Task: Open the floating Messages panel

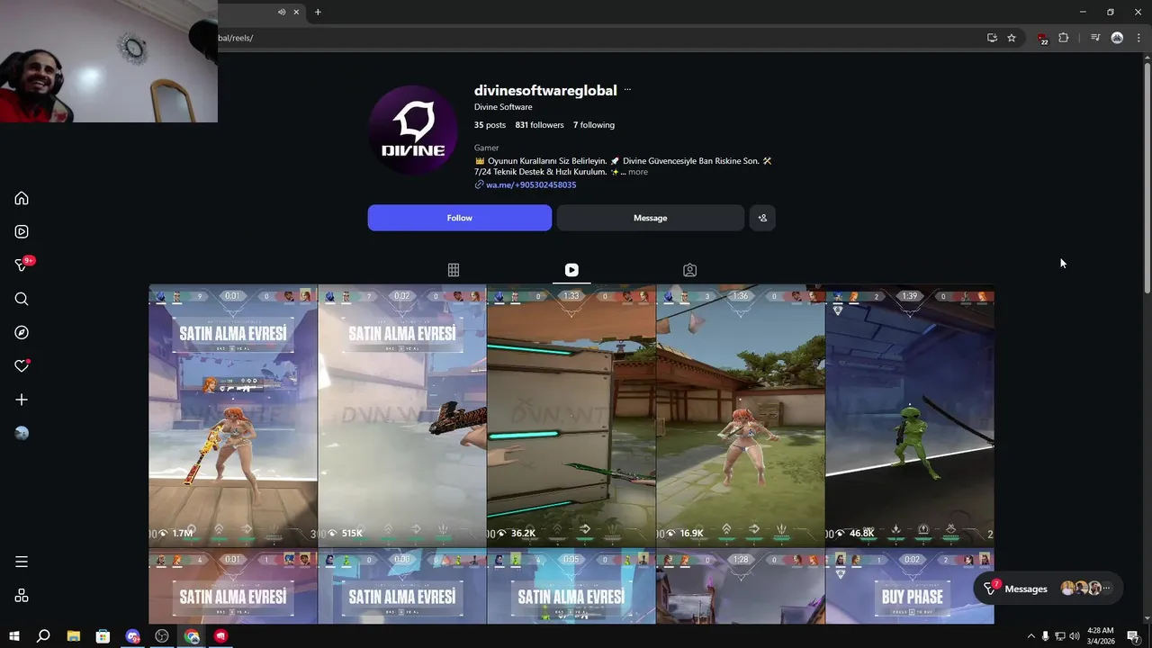Action: pyautogui.click(x=1048, y=589)
